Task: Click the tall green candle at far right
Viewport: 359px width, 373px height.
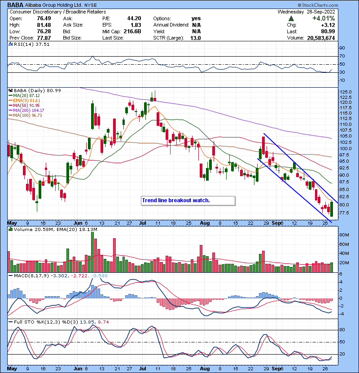Action: pyautogui.click(x=332, y=209)
